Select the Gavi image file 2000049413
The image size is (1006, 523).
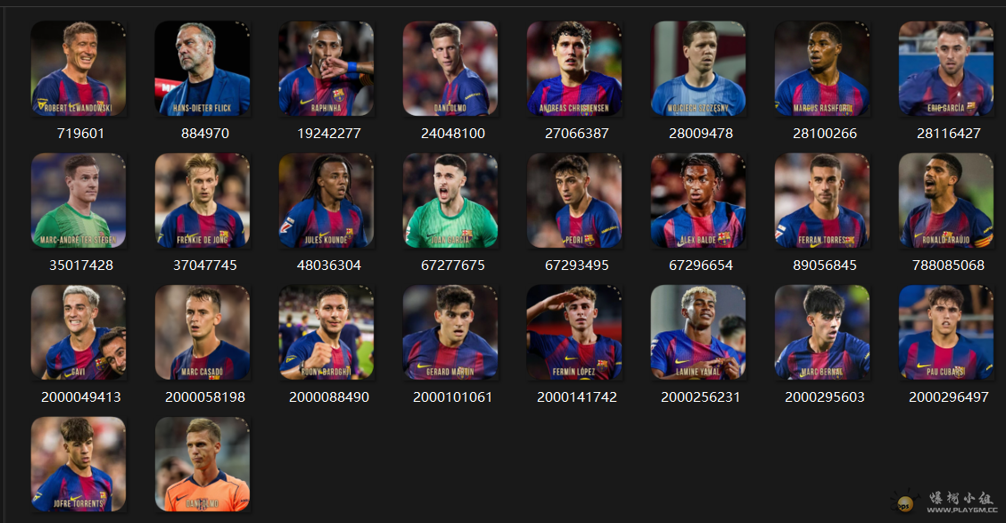(78, 332)
